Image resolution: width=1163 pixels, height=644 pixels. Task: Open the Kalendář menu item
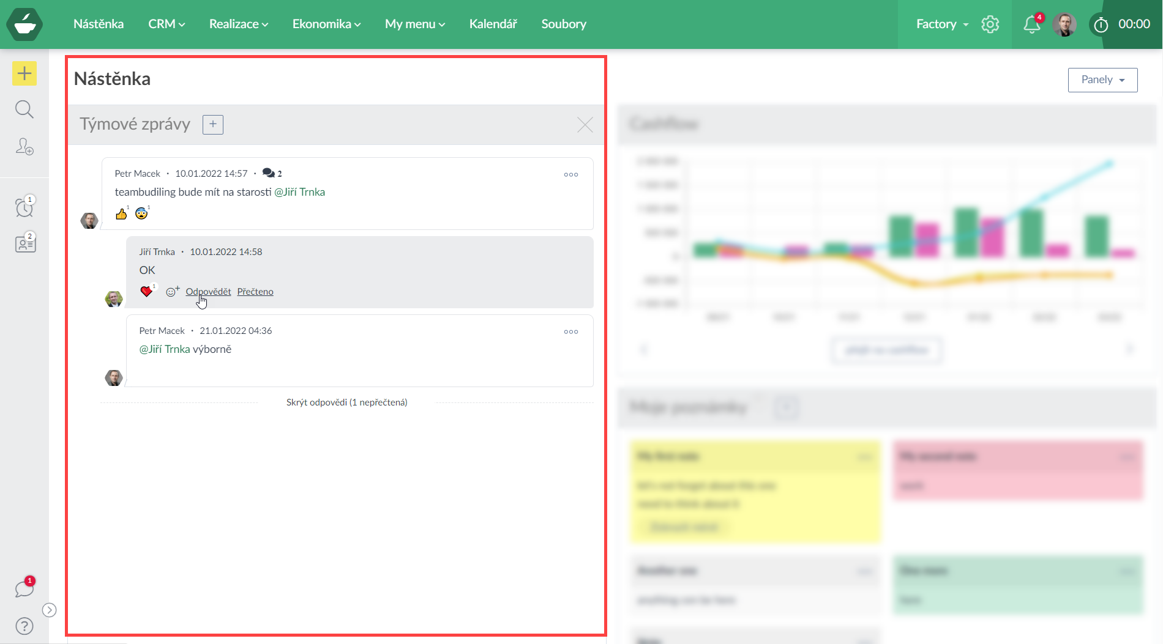coord(493,24)
